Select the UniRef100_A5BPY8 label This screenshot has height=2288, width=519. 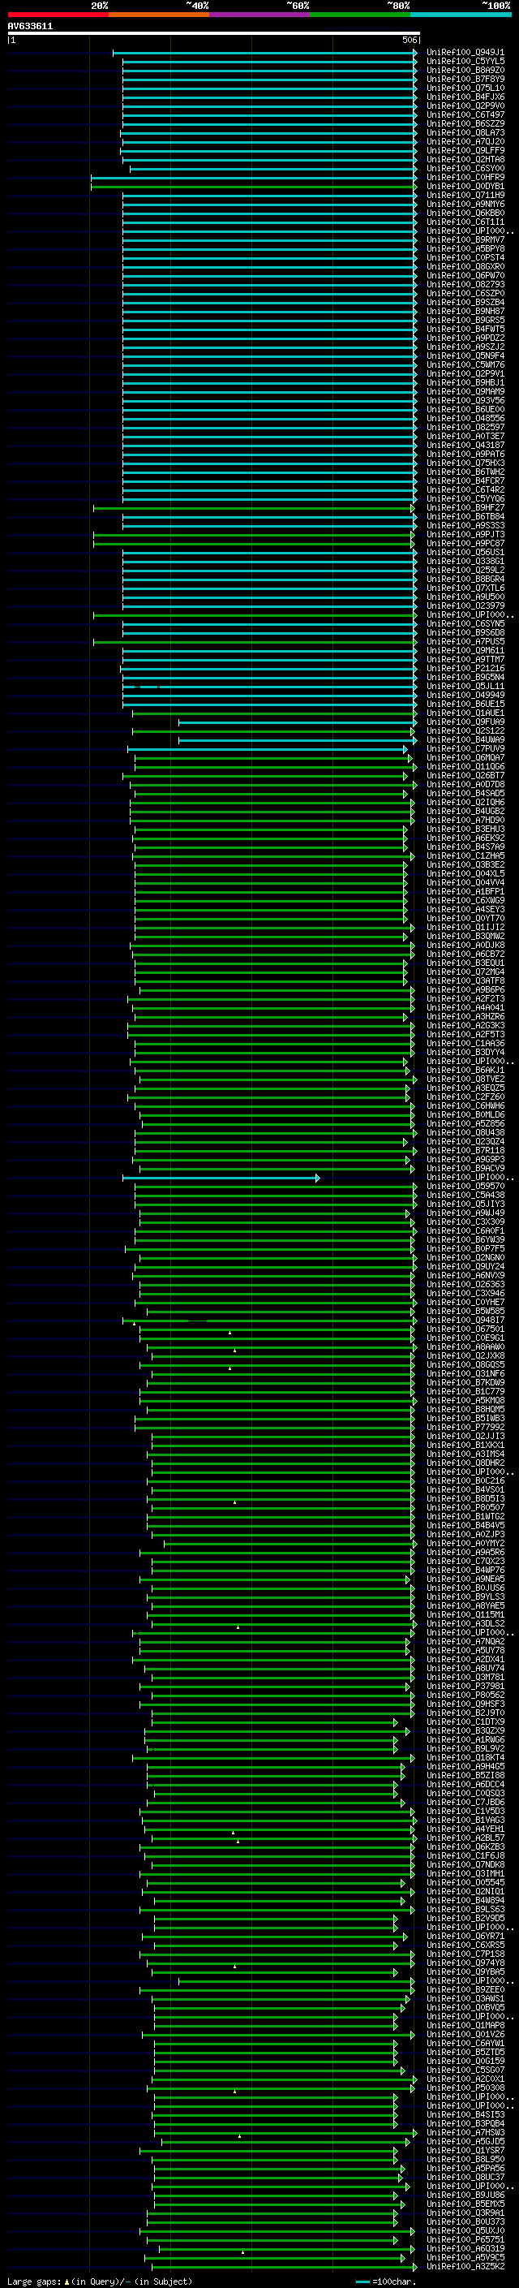[465, 248]
